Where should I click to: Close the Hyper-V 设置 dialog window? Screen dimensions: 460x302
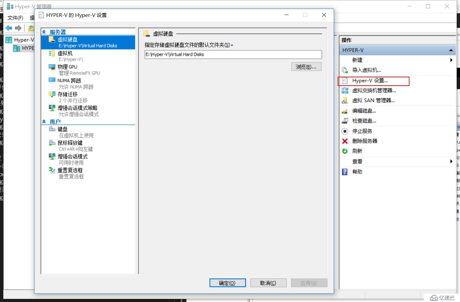coord(324,15)
